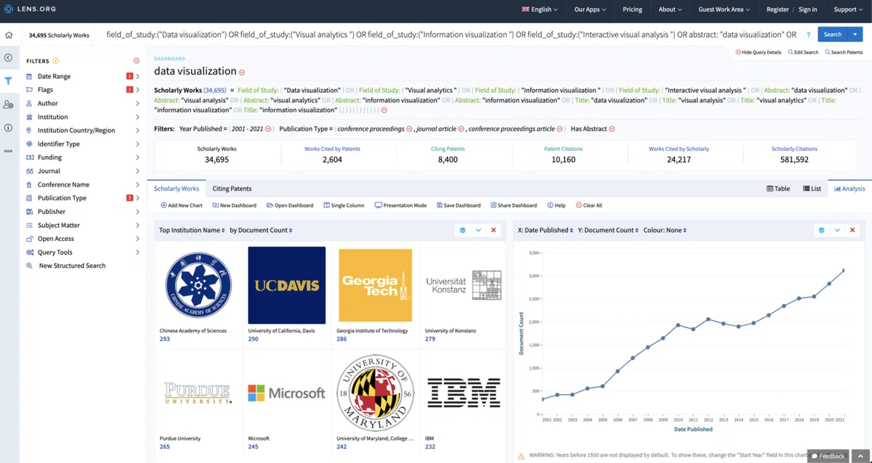872x463 pixels.
Task: Click Save Dashboard
Action: coord(459,205)
